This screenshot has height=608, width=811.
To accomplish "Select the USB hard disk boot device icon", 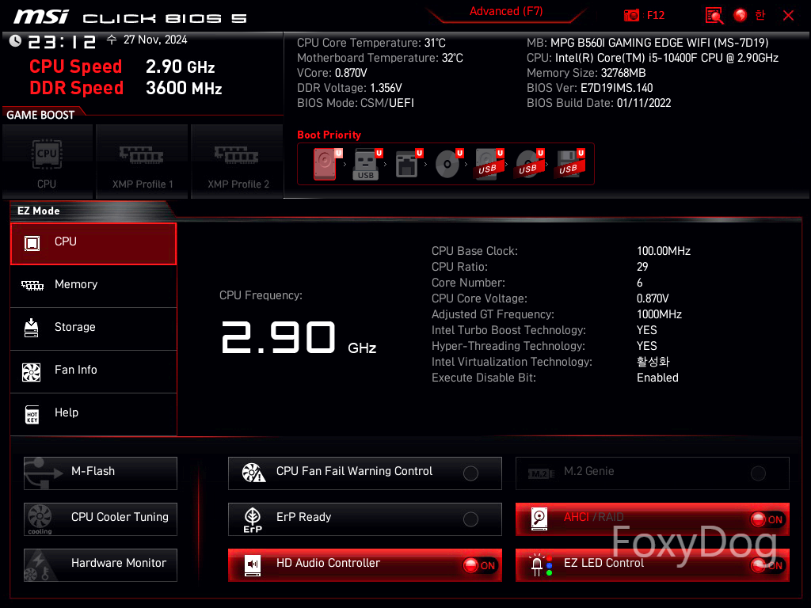I will point(488,164).
